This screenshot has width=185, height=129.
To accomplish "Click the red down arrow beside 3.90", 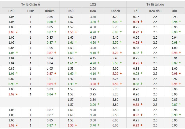I will coord(98,84).
